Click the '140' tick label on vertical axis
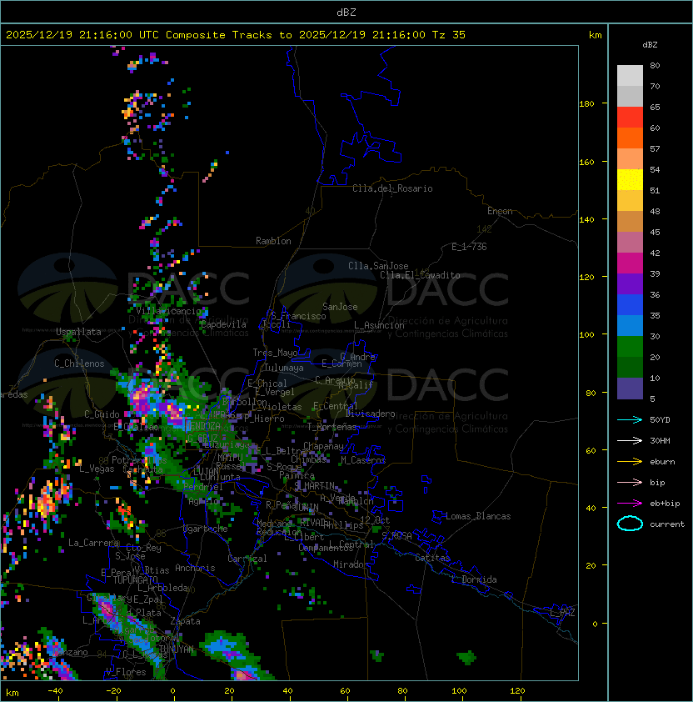 (x=586, y=220)
